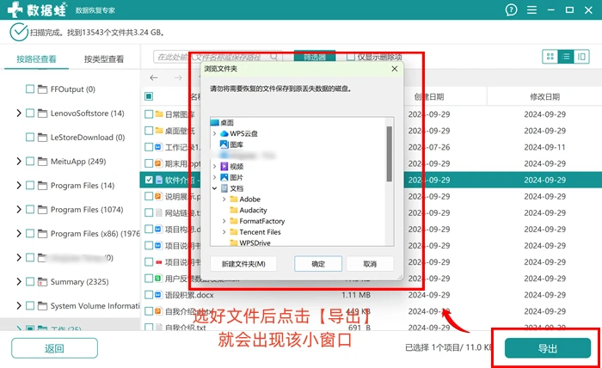Image resolution: width=602 pixels, height=368 pixels.
Task: Select the 按路径查看 tab
Action: point(36,59)
